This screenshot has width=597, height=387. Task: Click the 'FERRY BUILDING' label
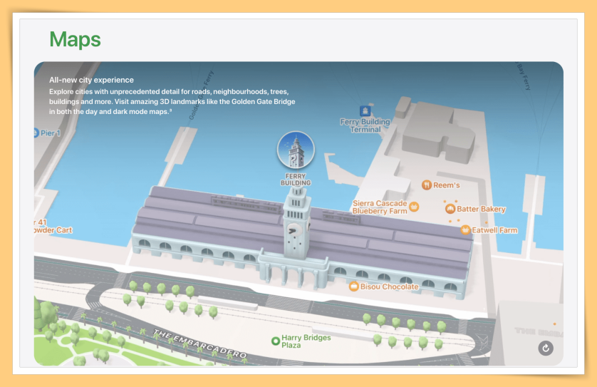(296, 180)
